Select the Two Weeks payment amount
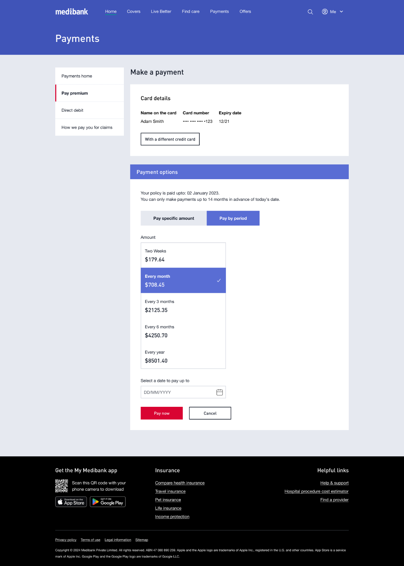404x566 pixels. click(183, 255)
